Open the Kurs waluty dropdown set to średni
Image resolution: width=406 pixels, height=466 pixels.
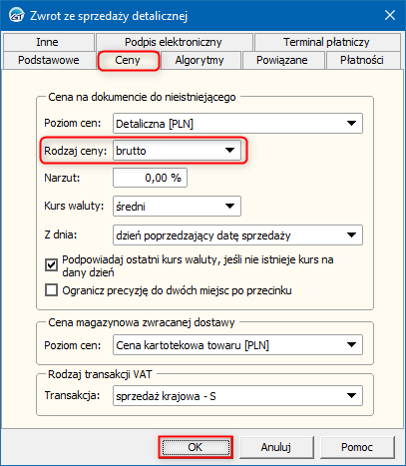pos(177,207)
